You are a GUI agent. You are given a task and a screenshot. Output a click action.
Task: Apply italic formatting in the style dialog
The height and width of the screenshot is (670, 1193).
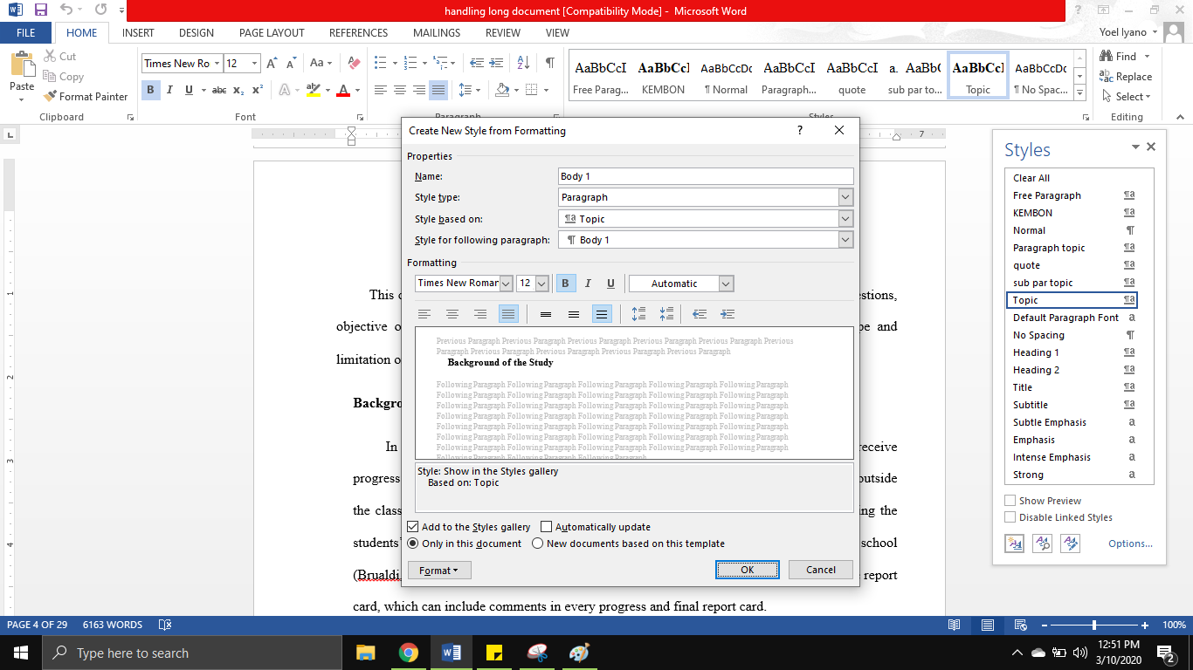pos(587,283)
